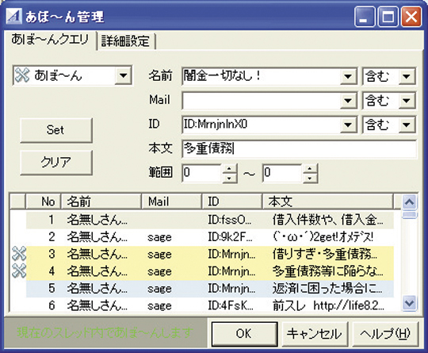Click the キャンセル button

(315, 334)
